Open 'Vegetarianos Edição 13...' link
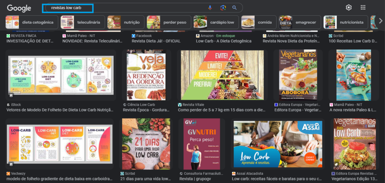This screenshot has width=385, height=183. (354, 179)
